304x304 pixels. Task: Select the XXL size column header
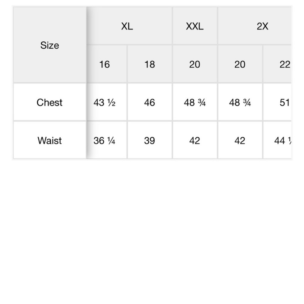point(195,26)
